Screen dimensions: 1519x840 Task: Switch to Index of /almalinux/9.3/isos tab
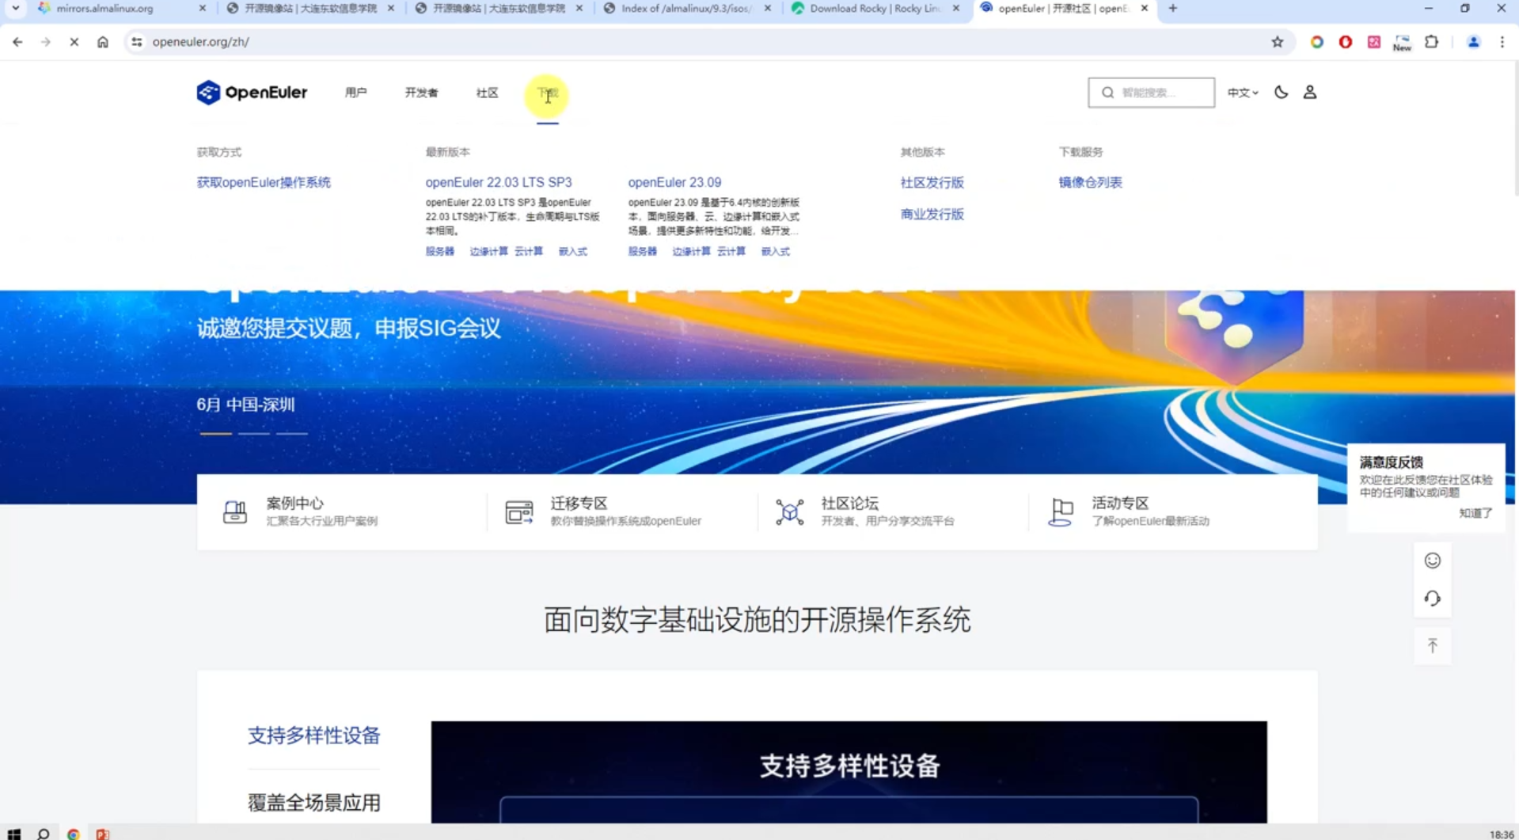click(x=686, y=9)
